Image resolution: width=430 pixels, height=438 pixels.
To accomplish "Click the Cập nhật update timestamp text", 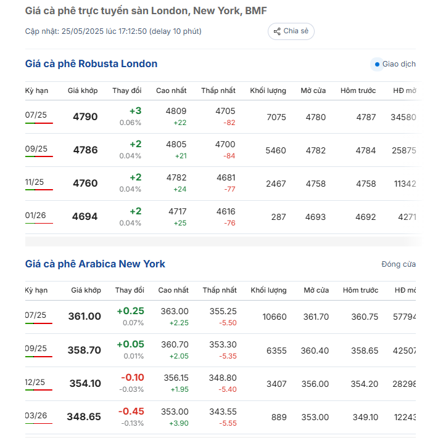I will 113,31.
